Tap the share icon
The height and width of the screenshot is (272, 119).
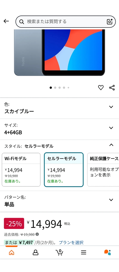tap(112, 88)
